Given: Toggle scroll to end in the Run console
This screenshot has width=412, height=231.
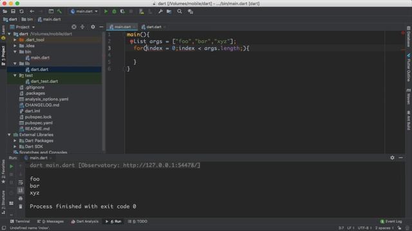Looking at the screenshot, I should [x=21, y=190].
